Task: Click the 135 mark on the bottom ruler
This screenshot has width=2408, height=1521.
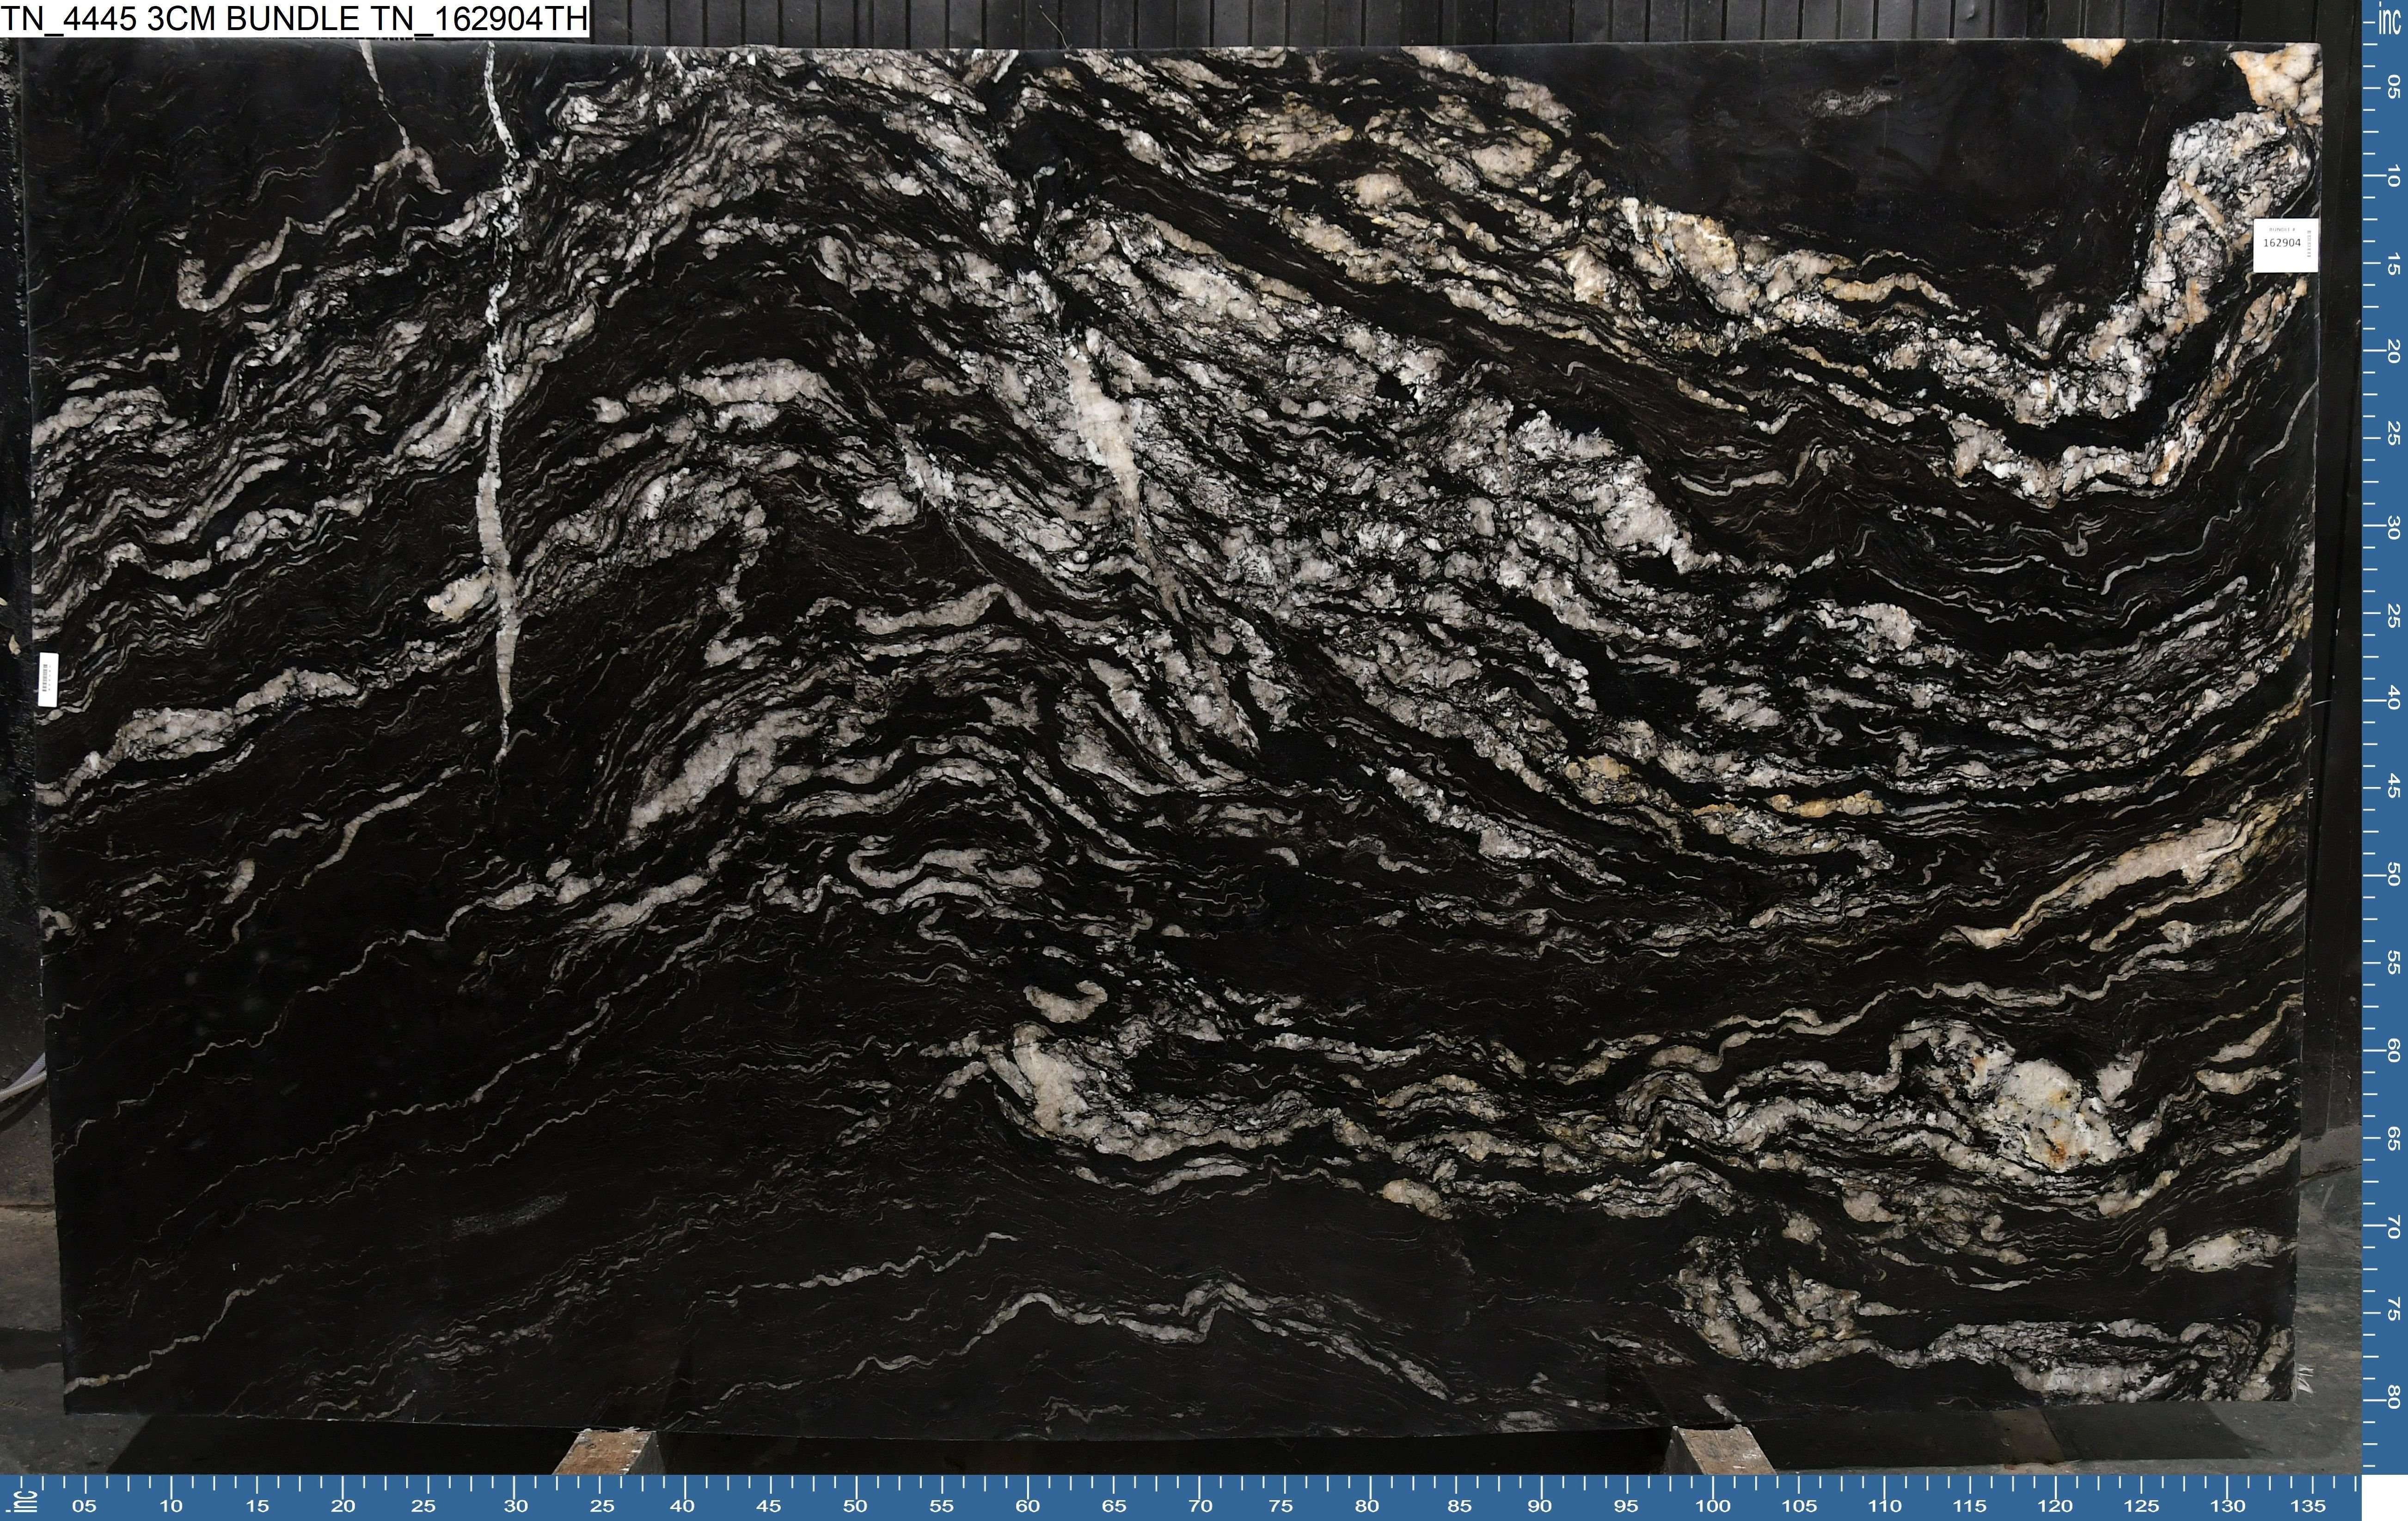Action: (x=2307, y=1506)
